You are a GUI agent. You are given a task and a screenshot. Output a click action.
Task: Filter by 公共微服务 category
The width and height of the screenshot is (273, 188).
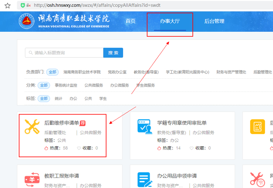tap(94, 85)
